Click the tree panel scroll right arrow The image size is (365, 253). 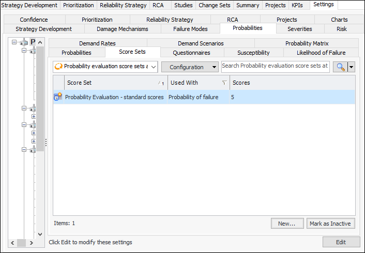[x=31, y=243]
